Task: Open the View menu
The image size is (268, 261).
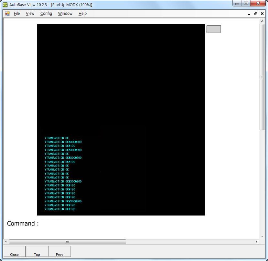Action: coord(30,14)
